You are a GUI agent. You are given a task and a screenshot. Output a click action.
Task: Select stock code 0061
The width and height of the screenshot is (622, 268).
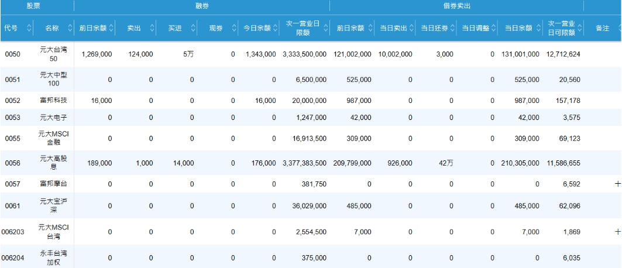[12, 206]
